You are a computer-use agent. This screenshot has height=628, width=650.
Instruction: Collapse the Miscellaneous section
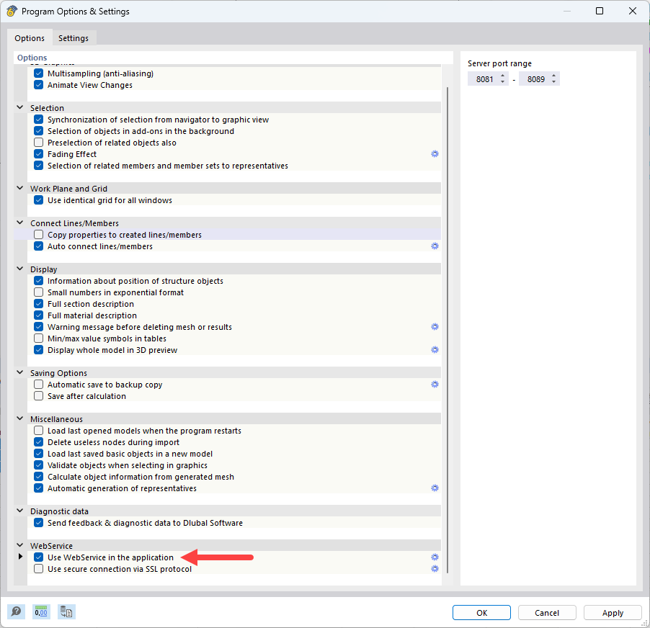19,418
